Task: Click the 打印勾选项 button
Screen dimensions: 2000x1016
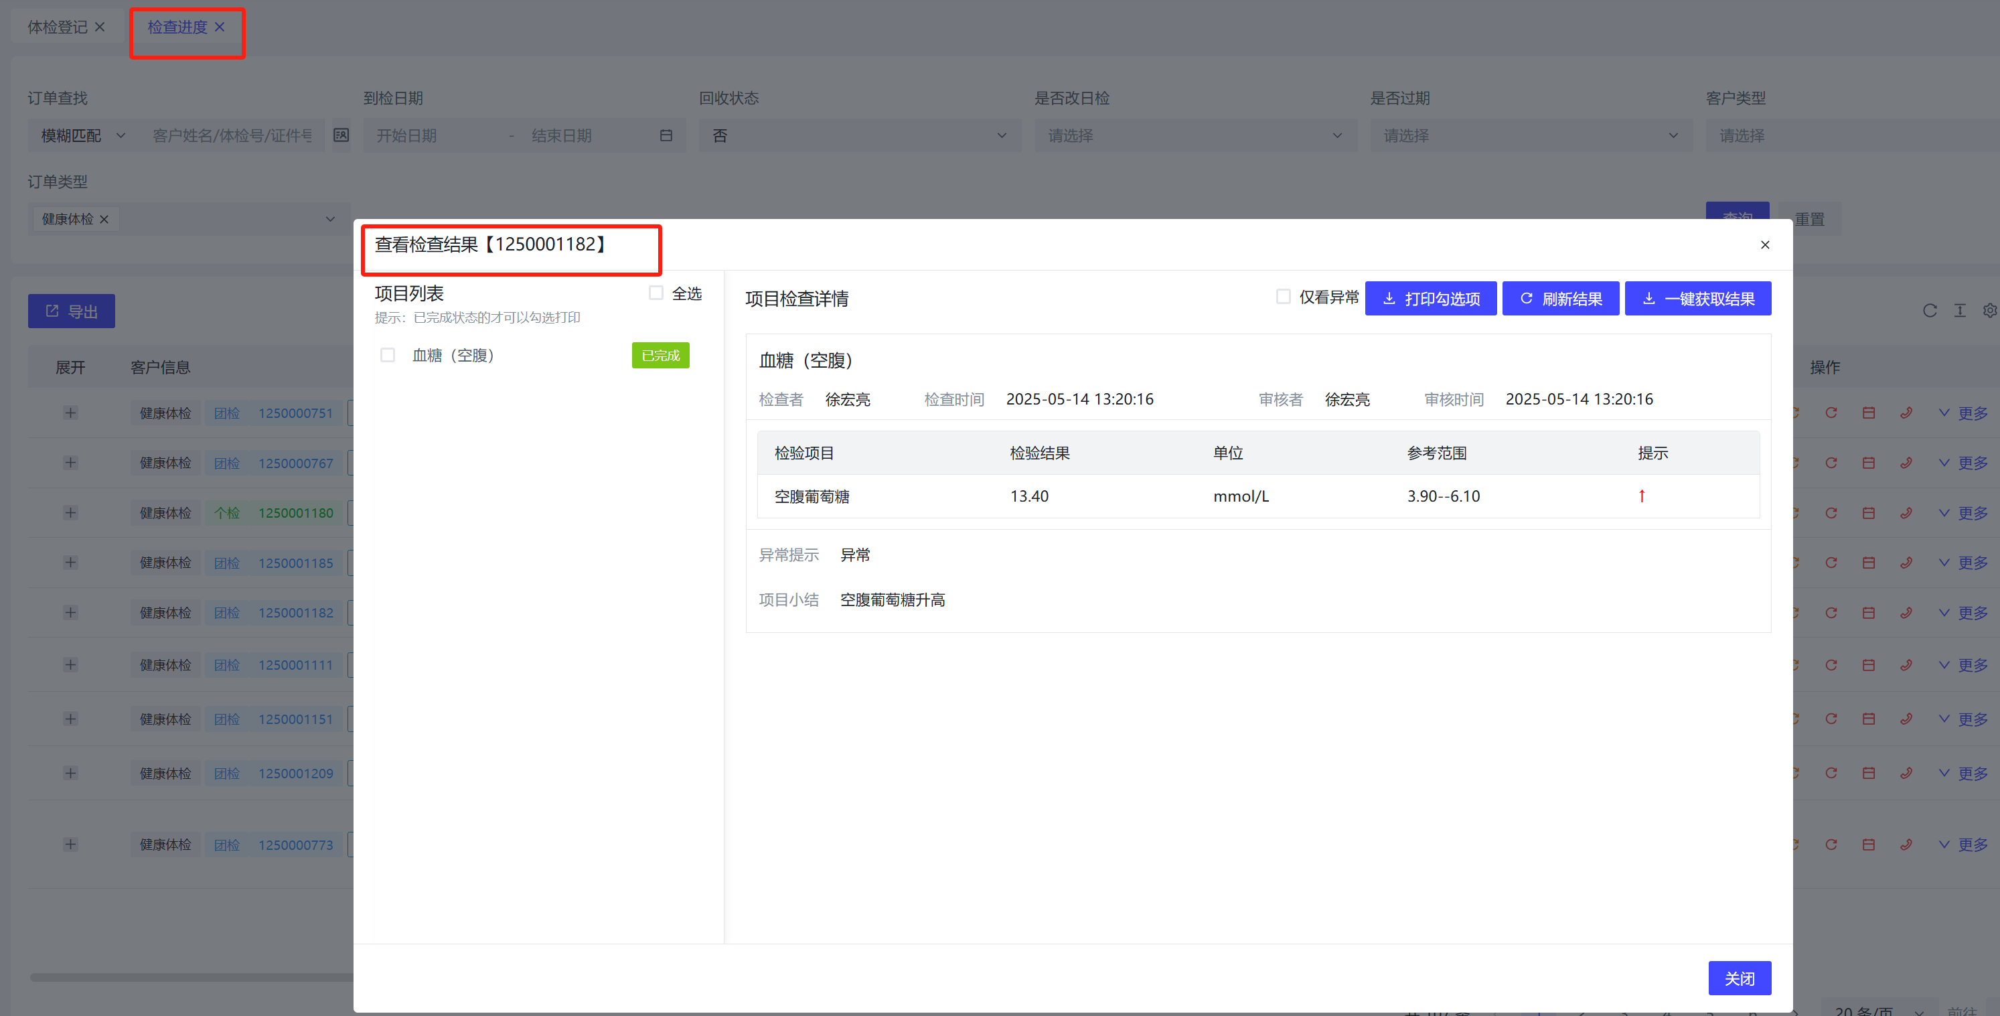Action: pos(1431,298)
